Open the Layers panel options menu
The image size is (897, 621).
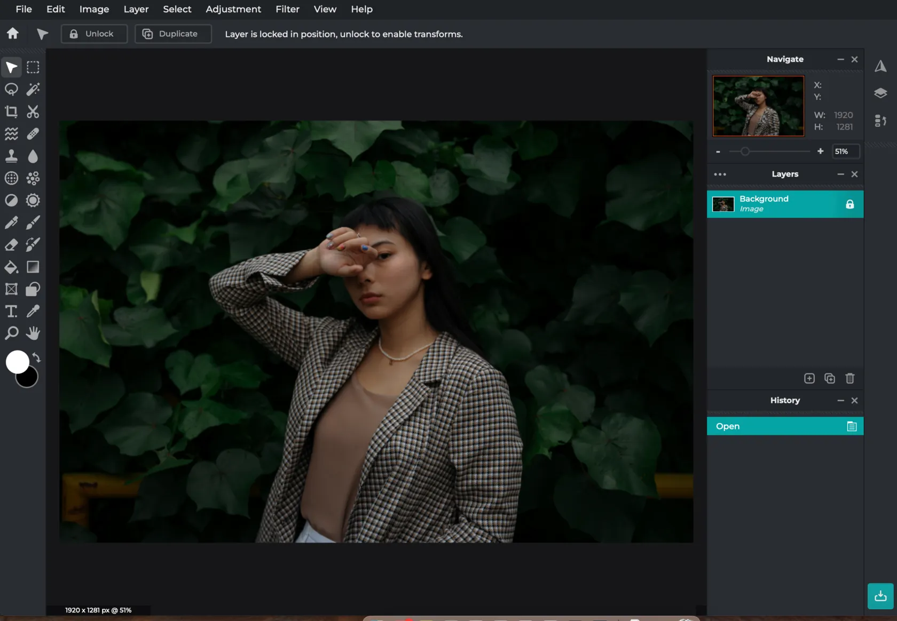[720, 174]
